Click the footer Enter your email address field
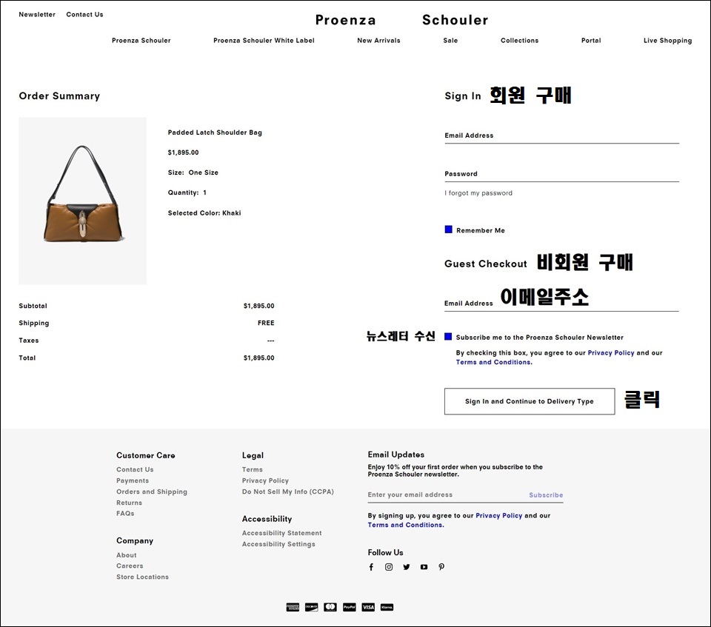The width and height of the screenshot is (711, 627). [447, 494]
